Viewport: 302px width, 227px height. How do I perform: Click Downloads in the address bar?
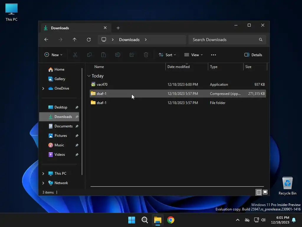pos(129,40)
